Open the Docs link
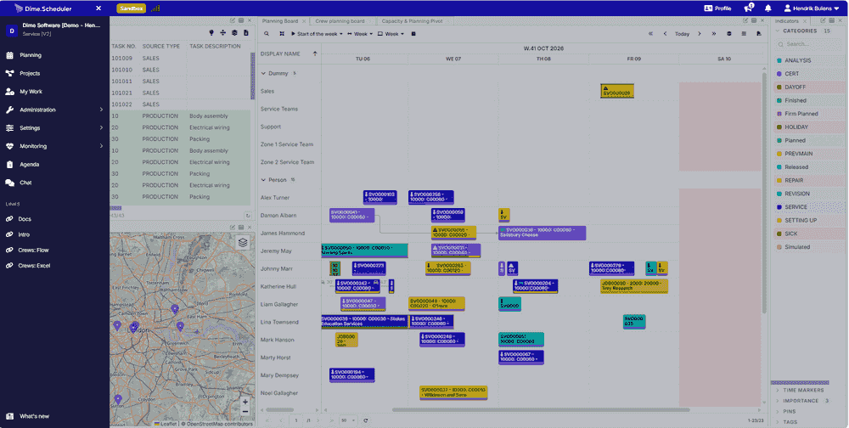 [25, 219]
